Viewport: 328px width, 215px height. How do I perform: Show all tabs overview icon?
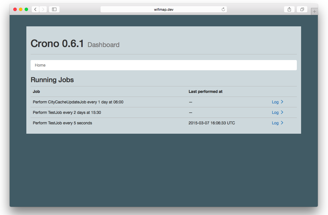302,9
